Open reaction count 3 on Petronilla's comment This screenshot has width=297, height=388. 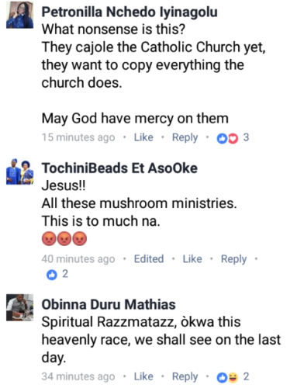246,137
